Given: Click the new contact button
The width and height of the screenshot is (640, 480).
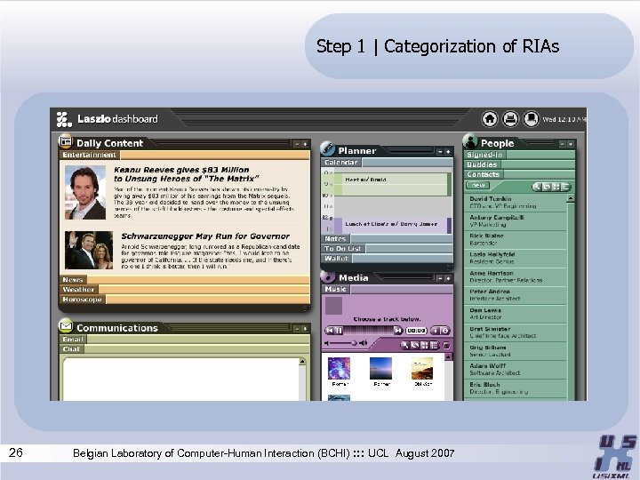Looking at the screenshot, I should 477,185.
